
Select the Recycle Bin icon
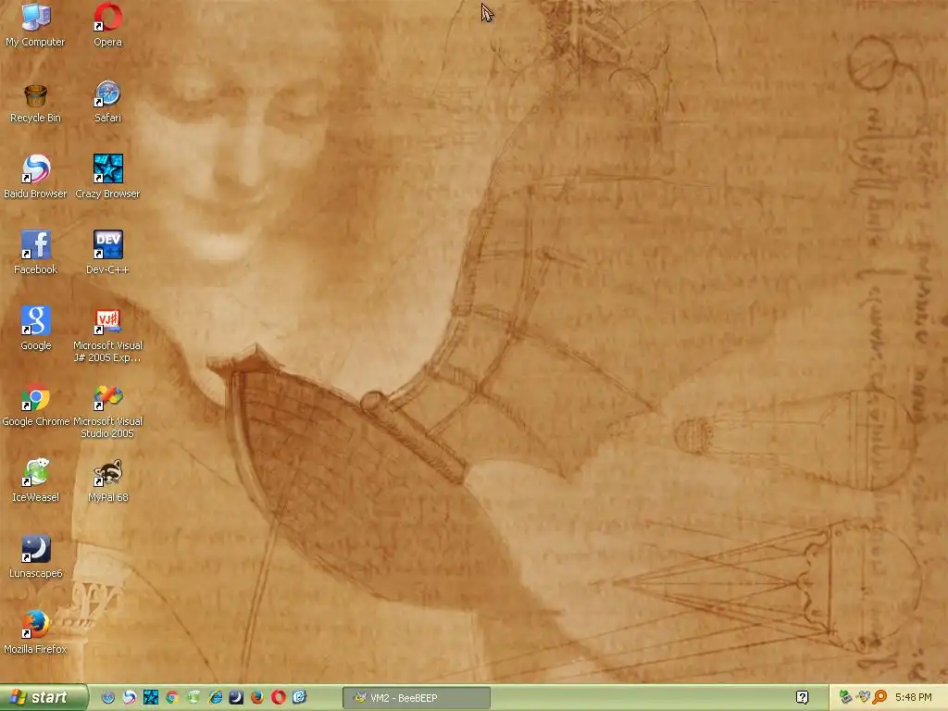[36, 104]
